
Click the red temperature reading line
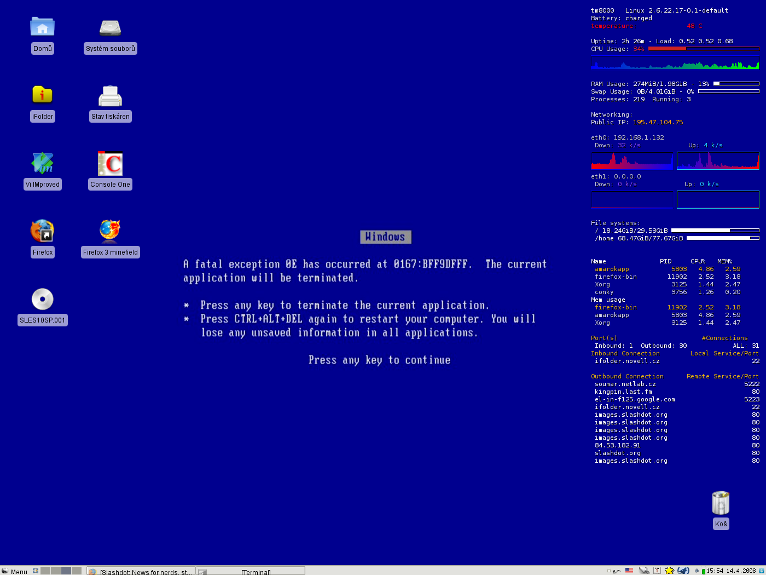646,26
